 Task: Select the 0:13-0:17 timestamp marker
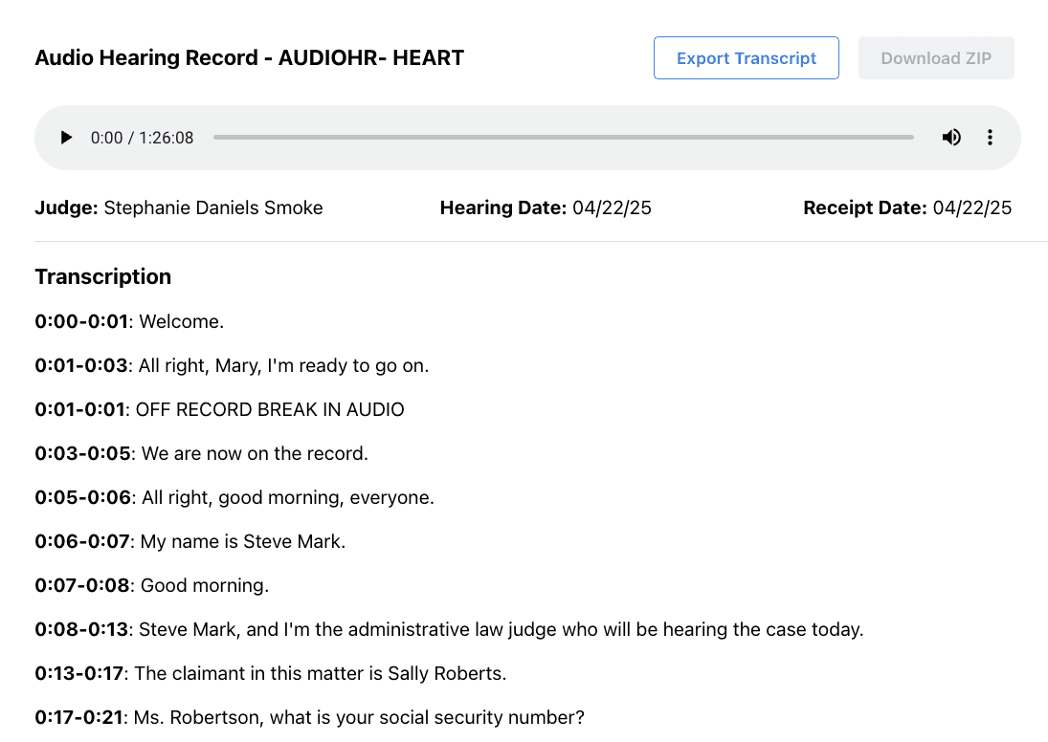coord(79,673)
